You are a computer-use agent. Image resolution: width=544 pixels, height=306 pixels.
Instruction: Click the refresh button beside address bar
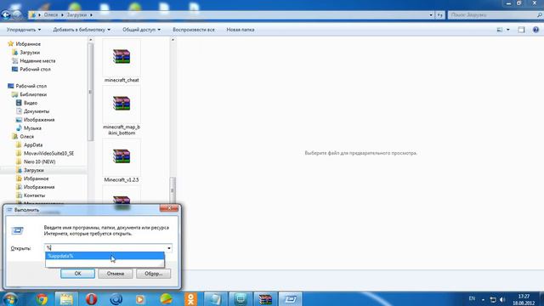[x=440, y=15]
